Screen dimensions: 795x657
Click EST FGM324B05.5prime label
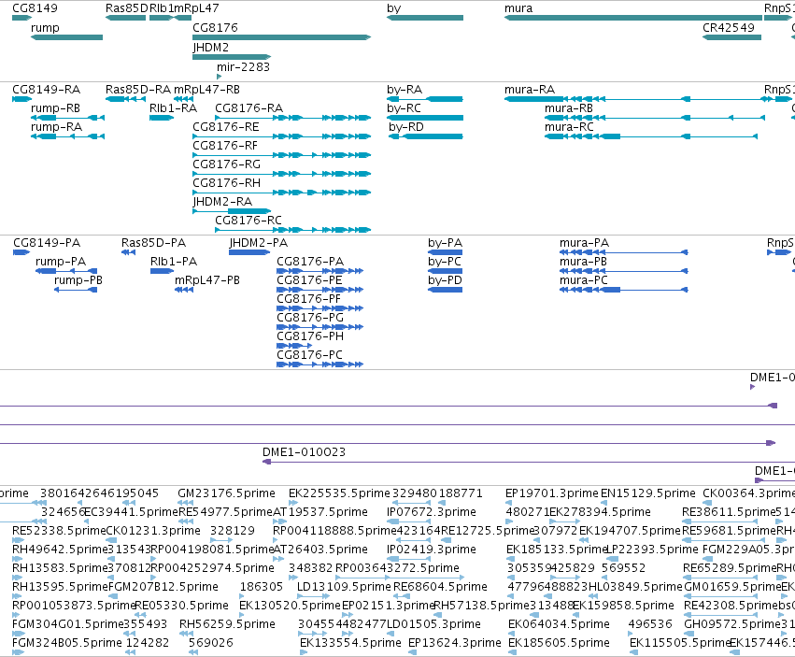click(67, 643)
